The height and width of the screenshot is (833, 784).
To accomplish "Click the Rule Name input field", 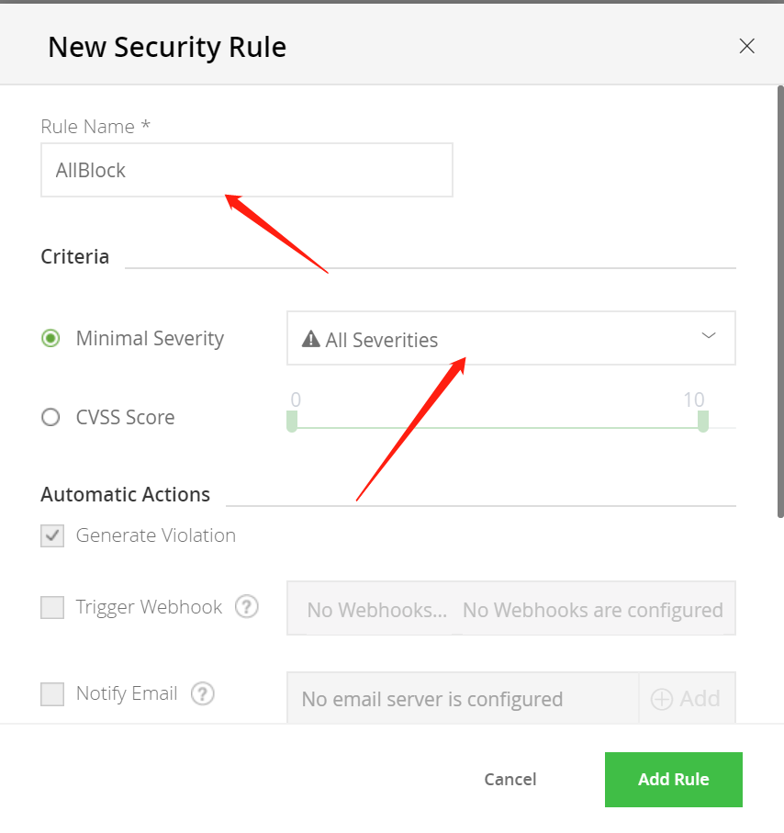I will point(246,170).
